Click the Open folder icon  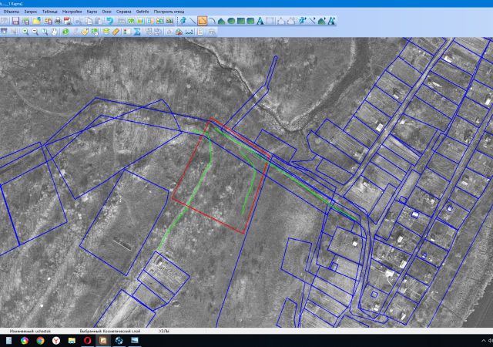[37, 21]
